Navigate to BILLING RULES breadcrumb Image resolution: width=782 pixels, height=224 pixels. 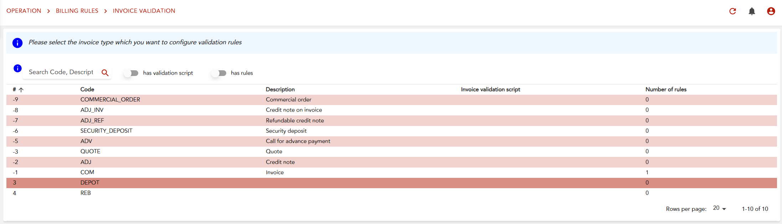77,11
